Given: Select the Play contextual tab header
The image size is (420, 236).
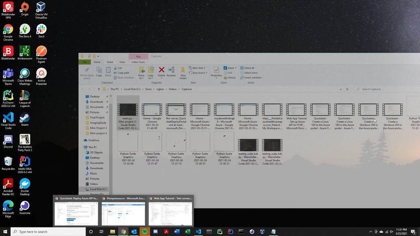Looking at the screenshot, I should pyautogui.click(x=138, y=56).
